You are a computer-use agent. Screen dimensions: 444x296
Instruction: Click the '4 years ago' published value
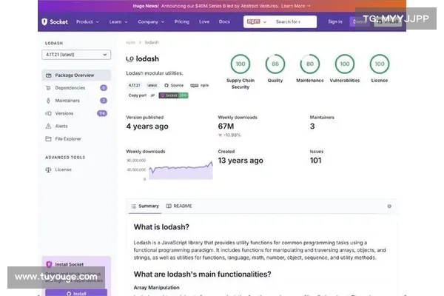(147, 127)
